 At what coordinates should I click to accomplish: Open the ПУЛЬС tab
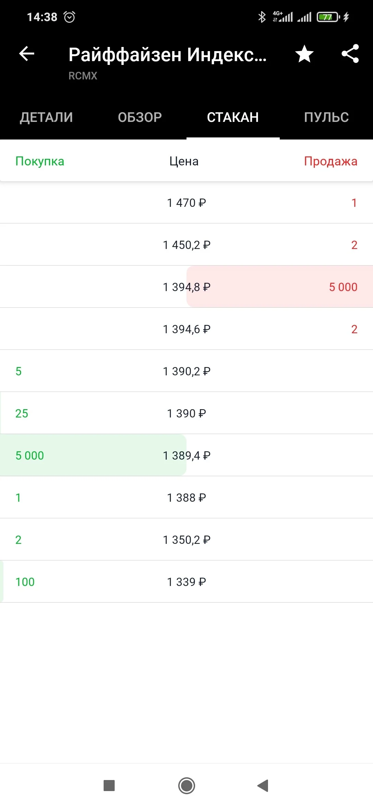tap(326, 117)
